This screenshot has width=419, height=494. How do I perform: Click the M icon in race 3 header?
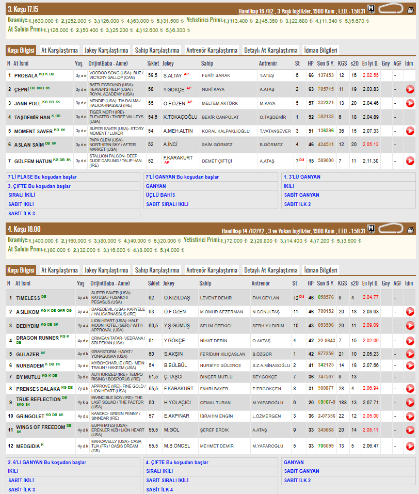pyautogui.click(x=371, y=9)
